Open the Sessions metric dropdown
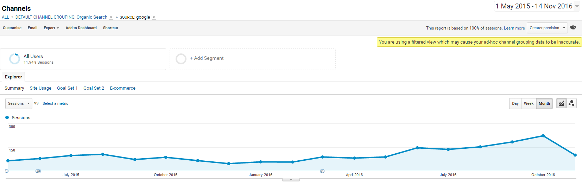Viewport: 582px width, 186px height. [x=19, y=103]
